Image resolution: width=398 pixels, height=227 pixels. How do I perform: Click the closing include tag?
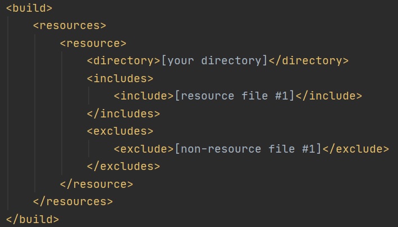(329, 96)
